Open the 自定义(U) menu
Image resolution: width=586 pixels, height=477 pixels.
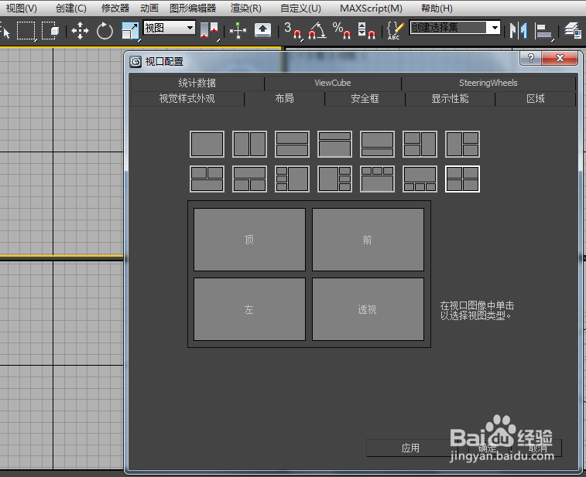(x=300, y=8)
